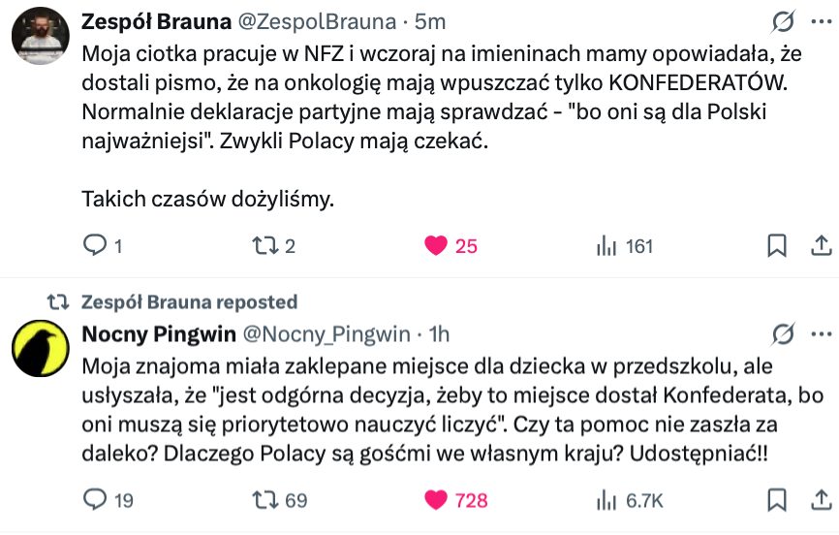The height and width of the screenshot is (535, 839).
Task: Unlike the Zespół Brauna post with 25 likes
Action: pyautogui.click(x=438, y=246)
